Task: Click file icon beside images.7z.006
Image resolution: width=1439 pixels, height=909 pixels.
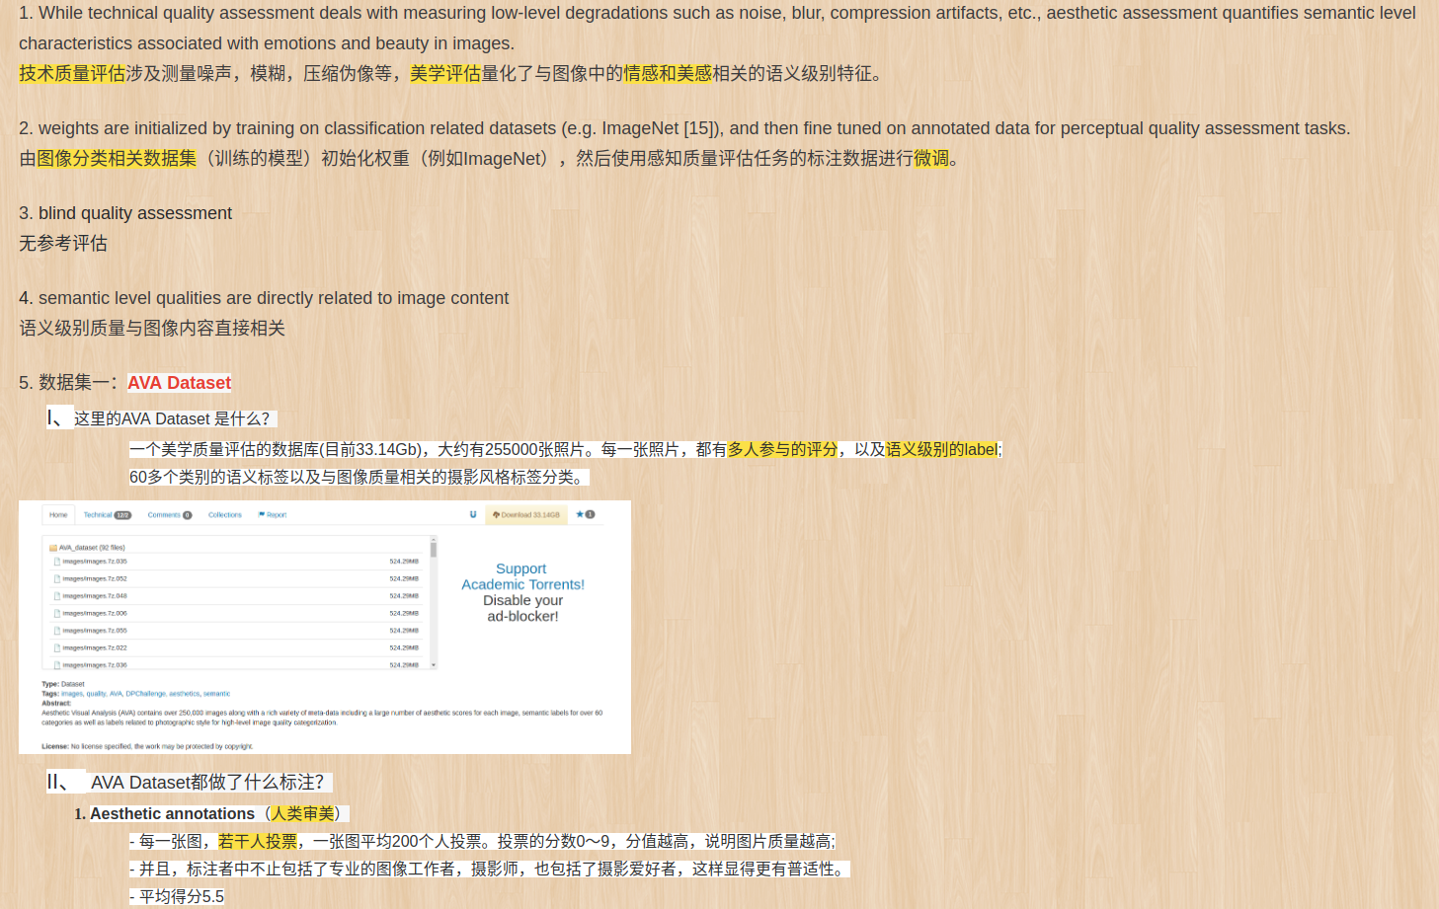Action: [x=57, y=614]
